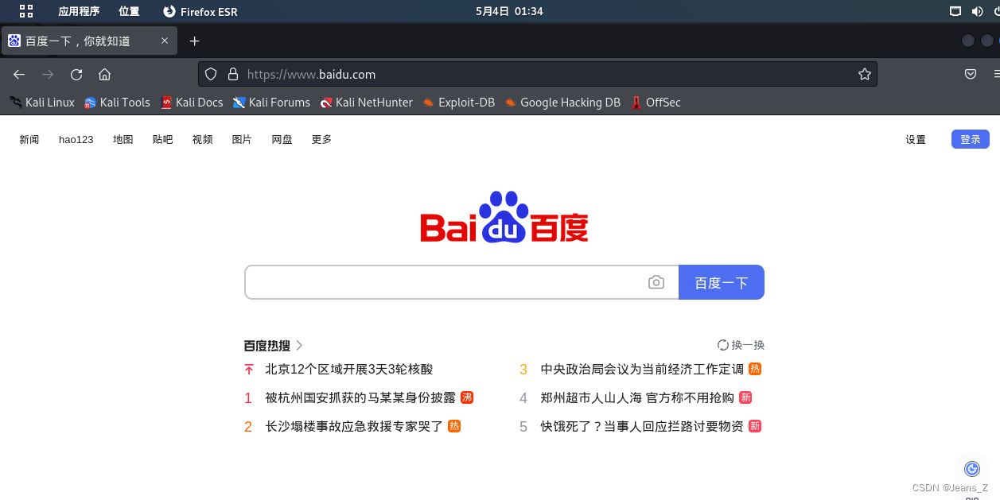The image size is (1000, 500).
Task: View site security padlock icon
Action: pos(233,74)
